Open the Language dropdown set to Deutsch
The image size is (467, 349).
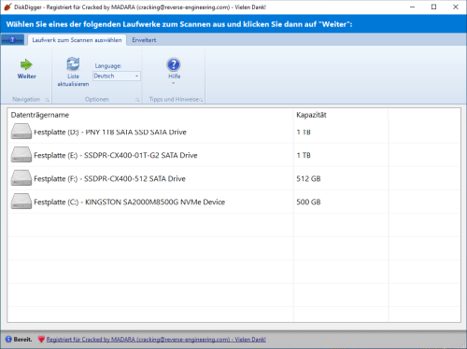(117, 76)
